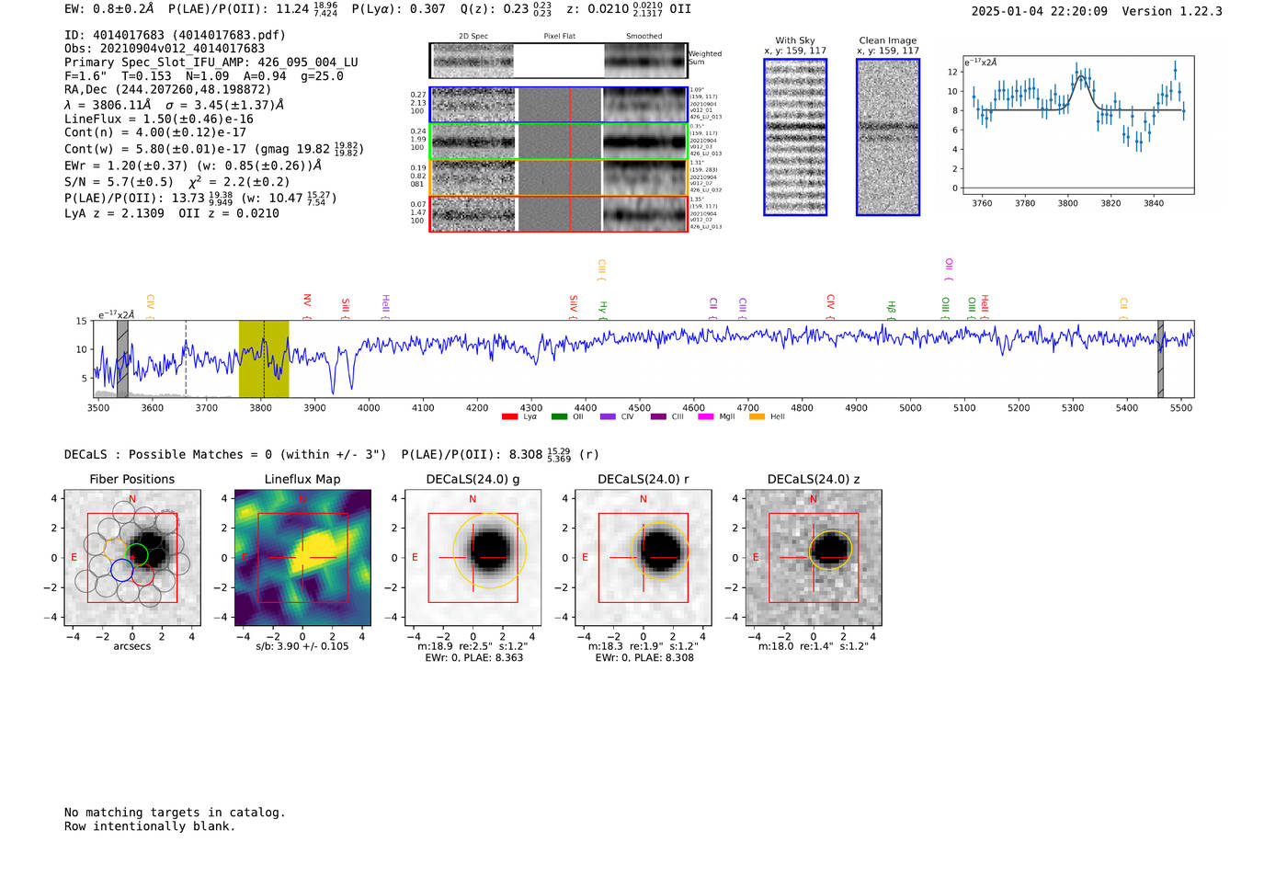The height and width of the screenshot is (876, 1287).
Task: Select the blue-bordered fiber 2D spec row
Action: coord(559,105)
